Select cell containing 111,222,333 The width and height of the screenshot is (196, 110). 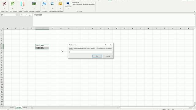click(x=42, y=46)
